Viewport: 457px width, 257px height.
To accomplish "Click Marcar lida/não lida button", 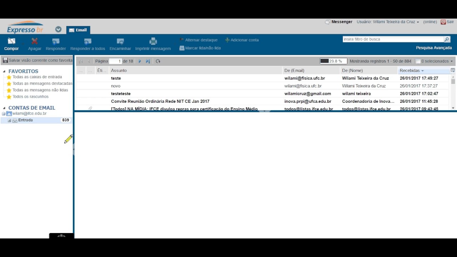I will point(200,48).
